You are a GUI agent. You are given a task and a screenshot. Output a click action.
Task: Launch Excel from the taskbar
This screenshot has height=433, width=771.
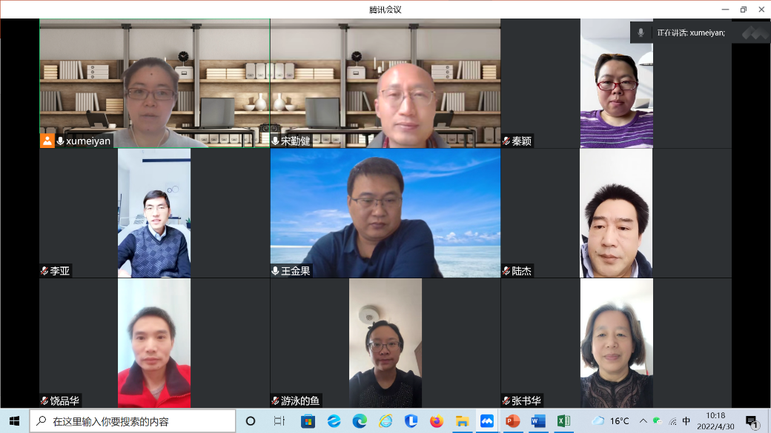point(563,421)
